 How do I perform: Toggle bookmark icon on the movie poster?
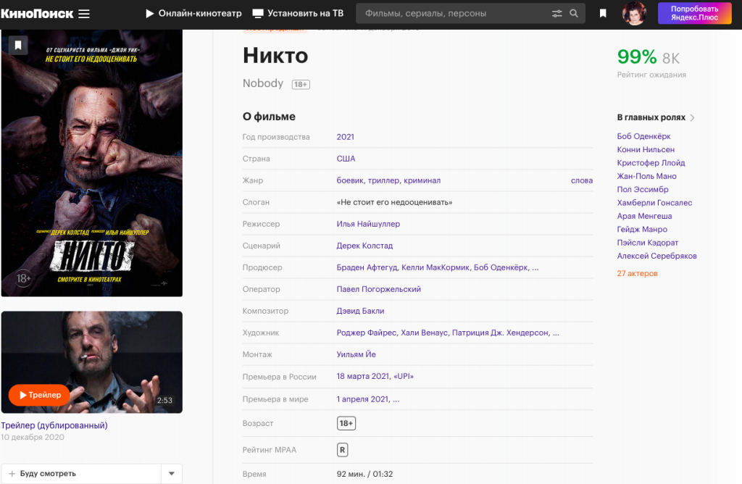18,46
